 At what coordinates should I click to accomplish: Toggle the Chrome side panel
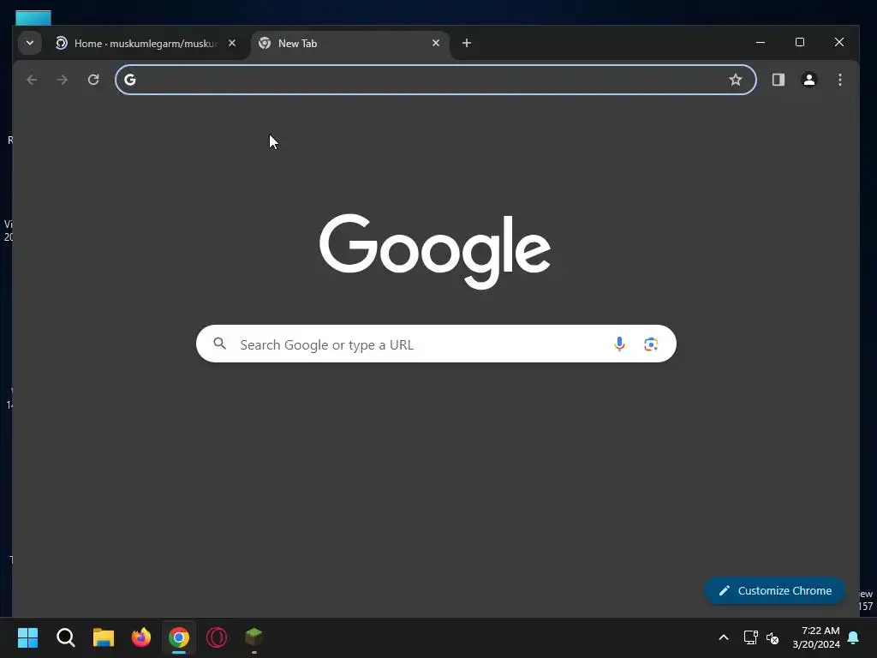point(778,80)
